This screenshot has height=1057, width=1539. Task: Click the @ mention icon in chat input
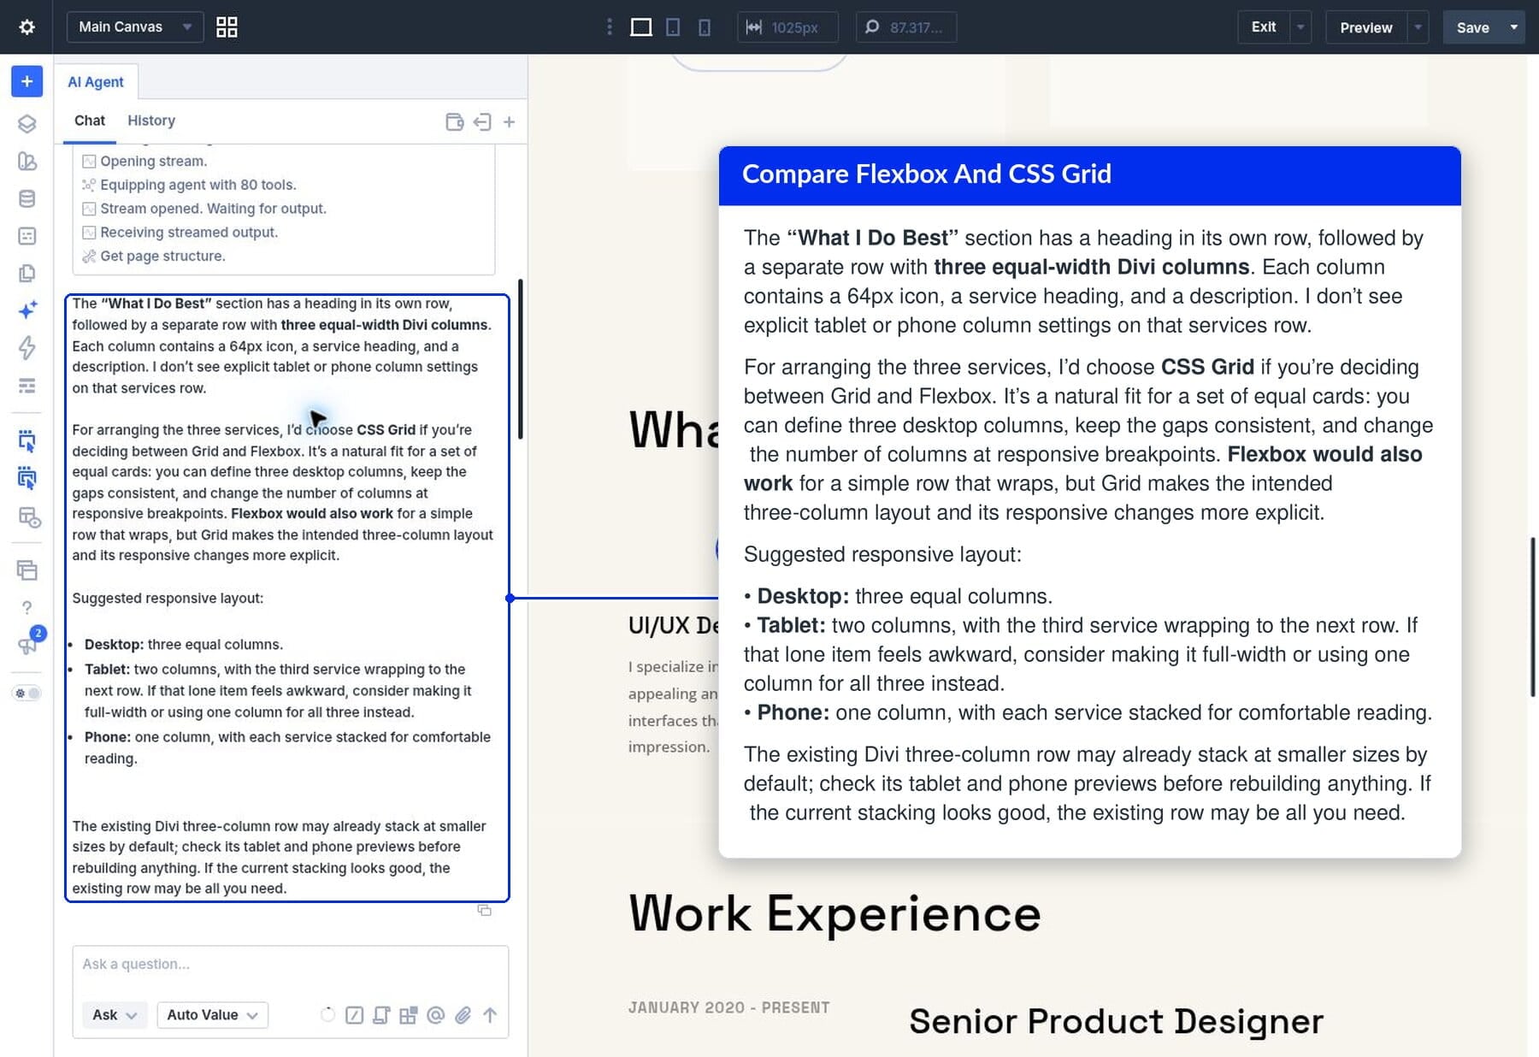436,1015
